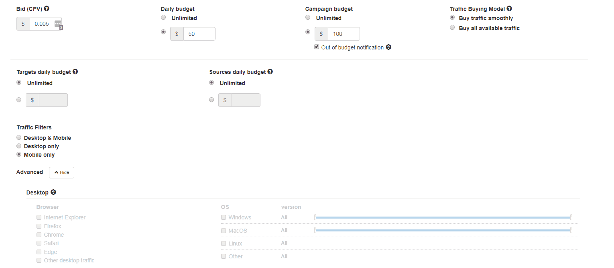Image resolution: width=614 pixels, height=268 pixels.
Task: Open the Sources daily budget help icon
Action: click(270, 72)
